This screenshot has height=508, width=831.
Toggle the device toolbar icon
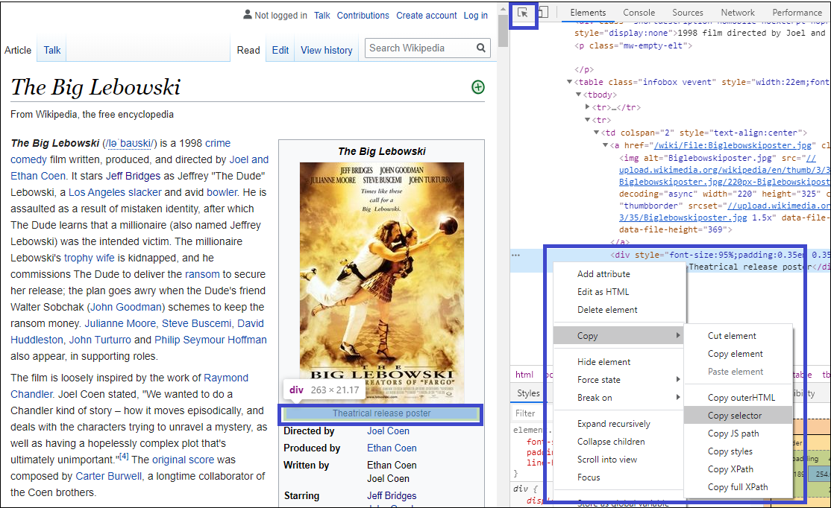pyautogui.click(x=543, y=13)
